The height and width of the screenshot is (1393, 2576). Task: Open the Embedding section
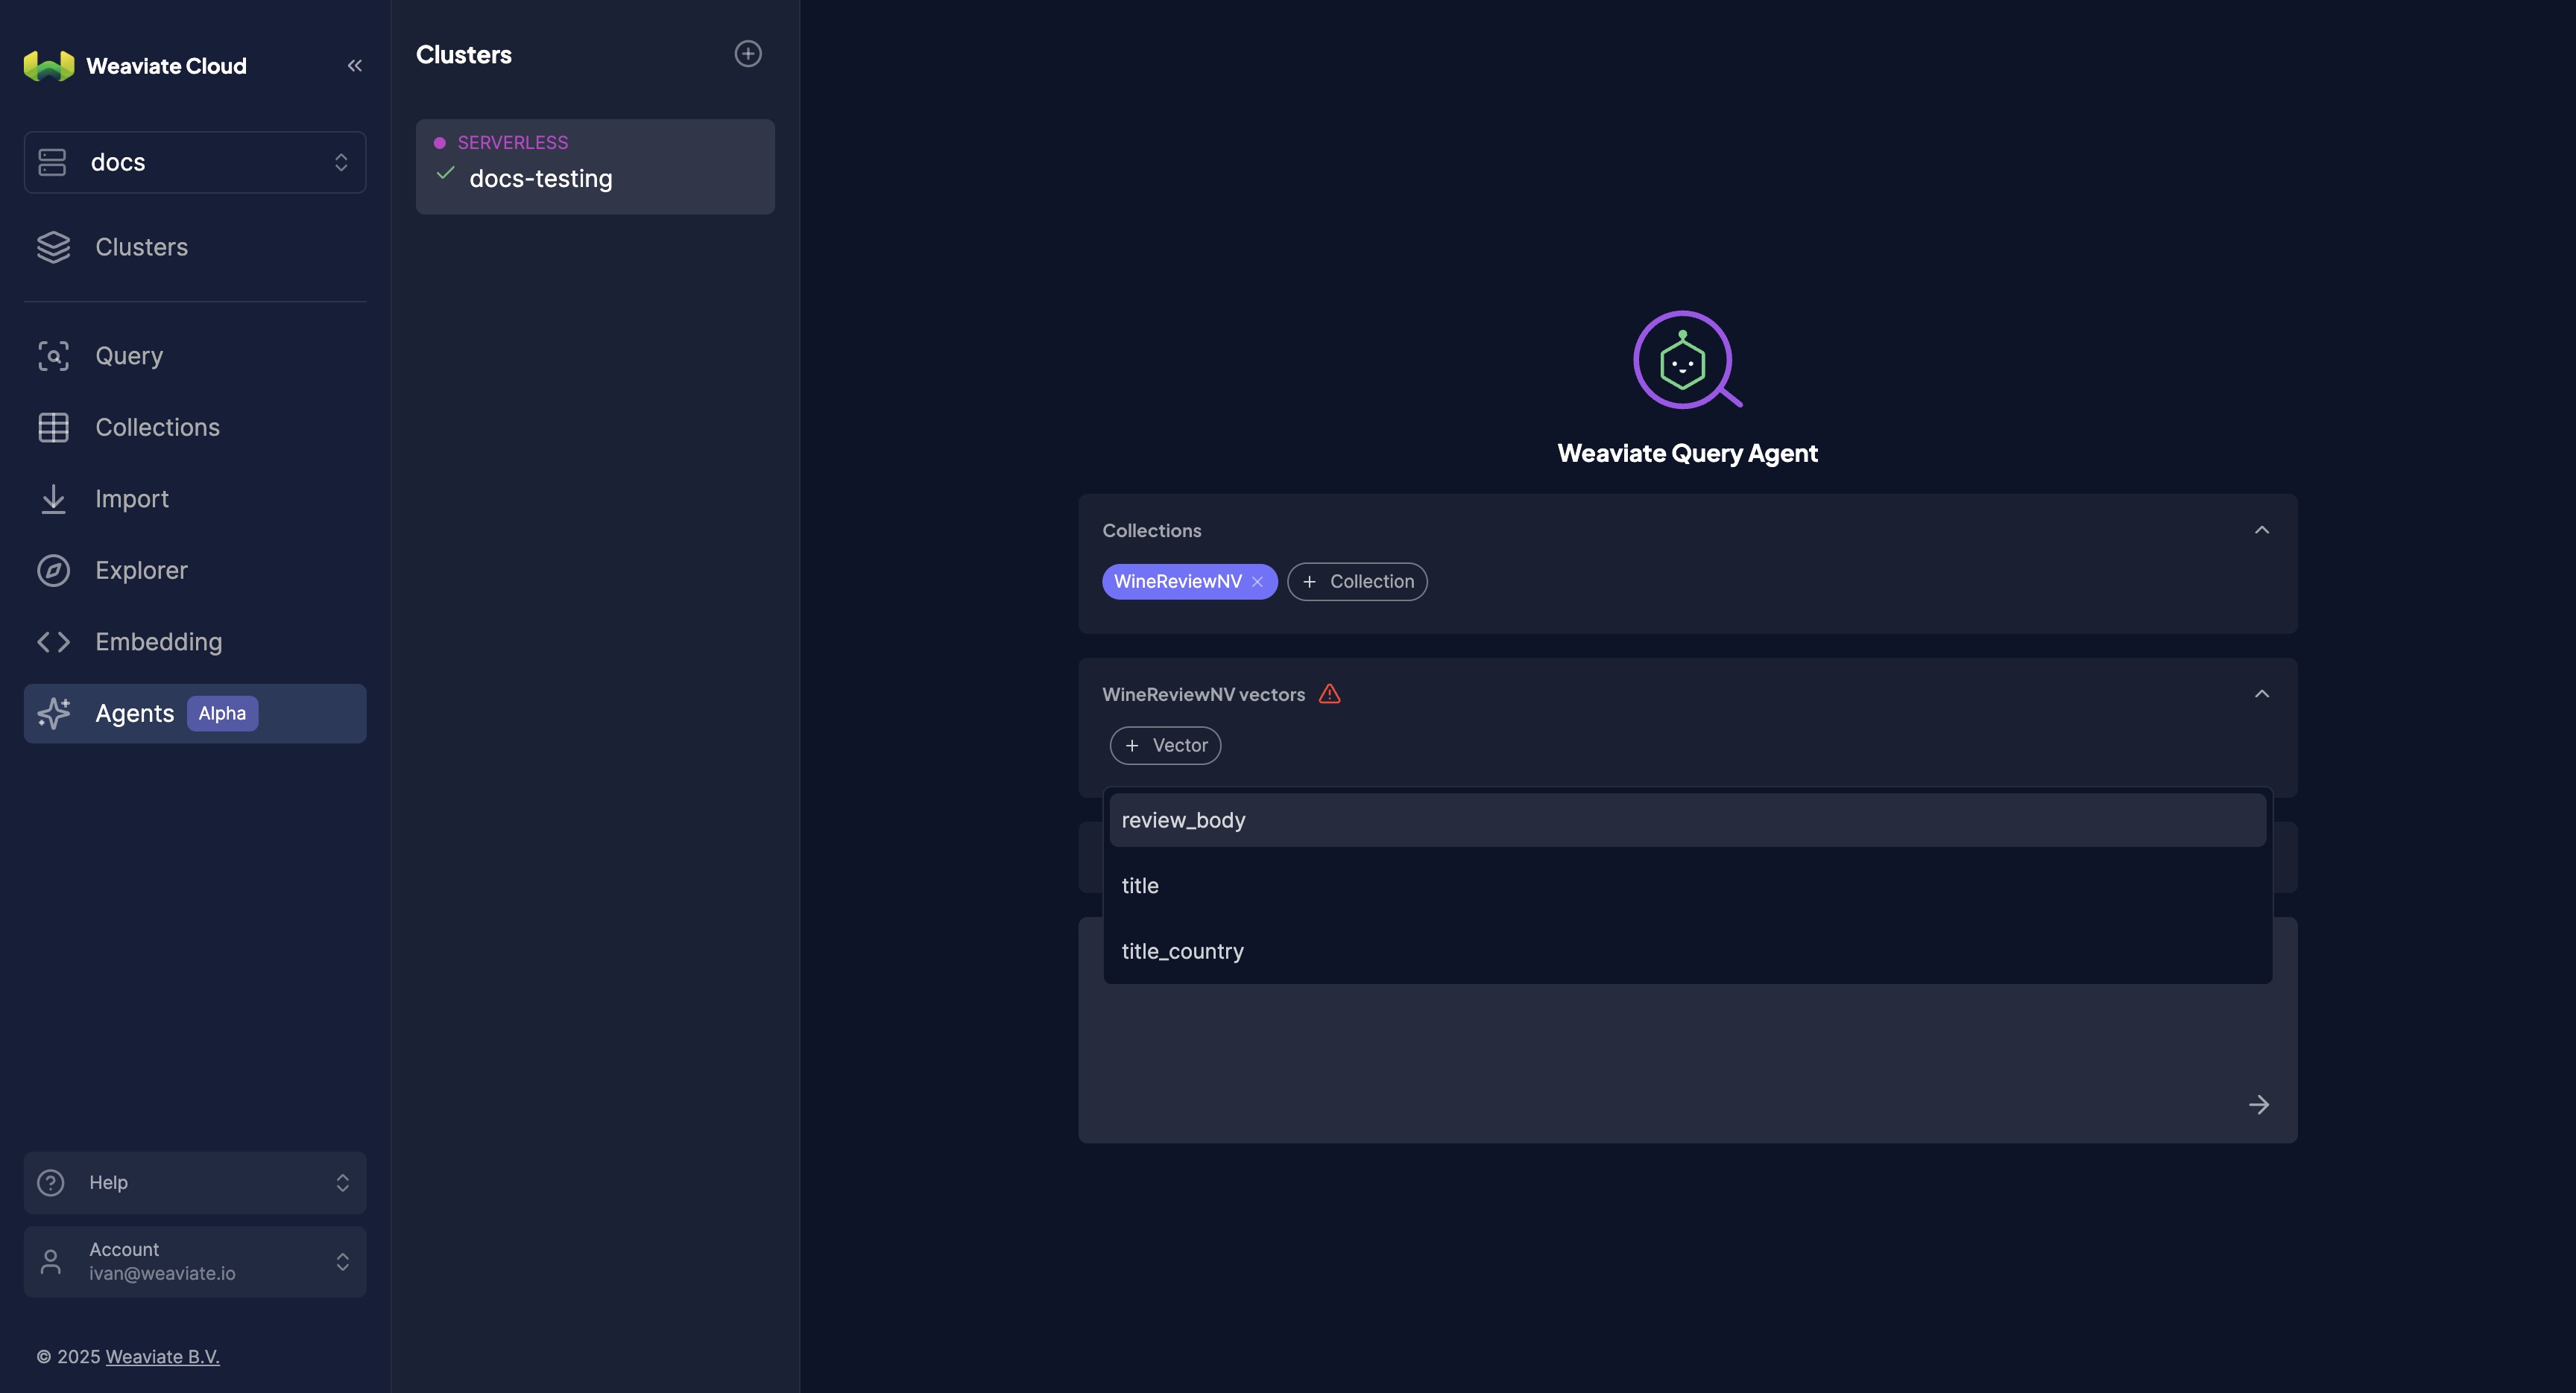pos(195,641)
